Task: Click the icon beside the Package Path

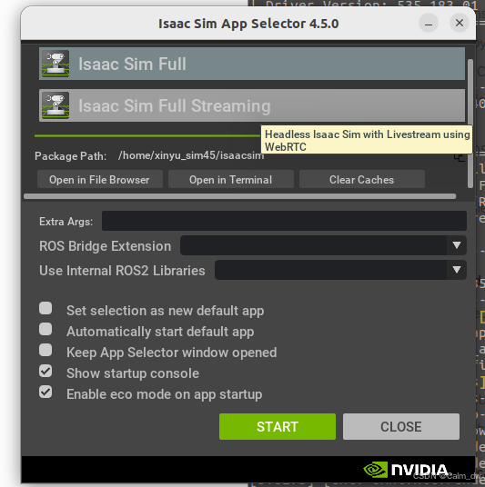Action: coord(460,157)
